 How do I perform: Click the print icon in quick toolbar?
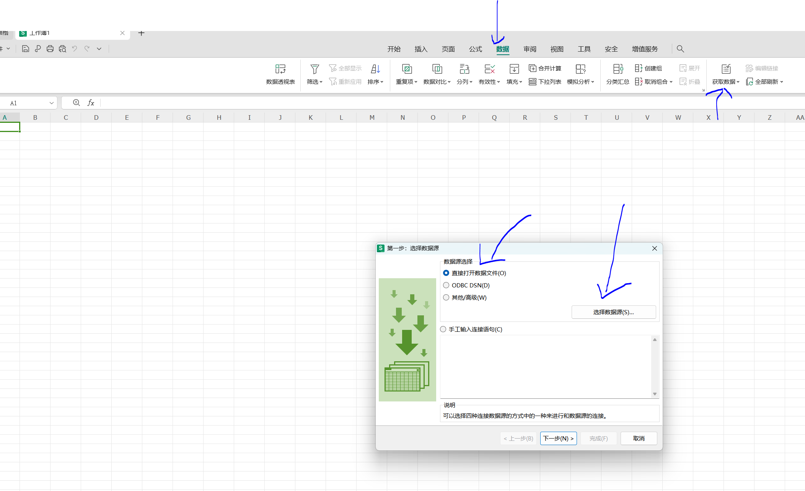[x=50, y=49]
